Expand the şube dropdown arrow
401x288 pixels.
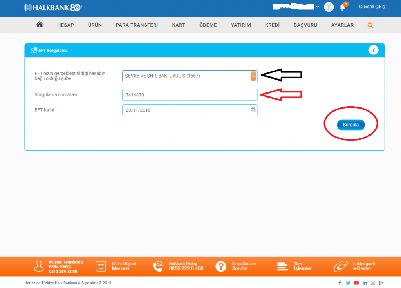(254, 76)
